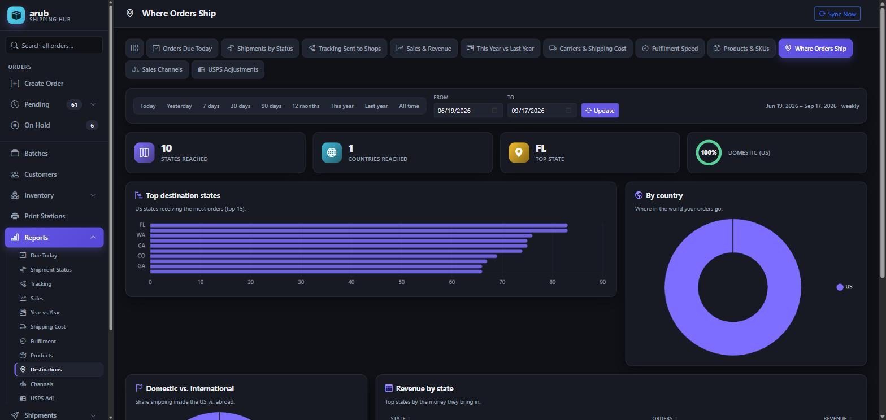886x420 pixels.
Task: Click the Top State pin icon
Action: [x=519, y=152]
